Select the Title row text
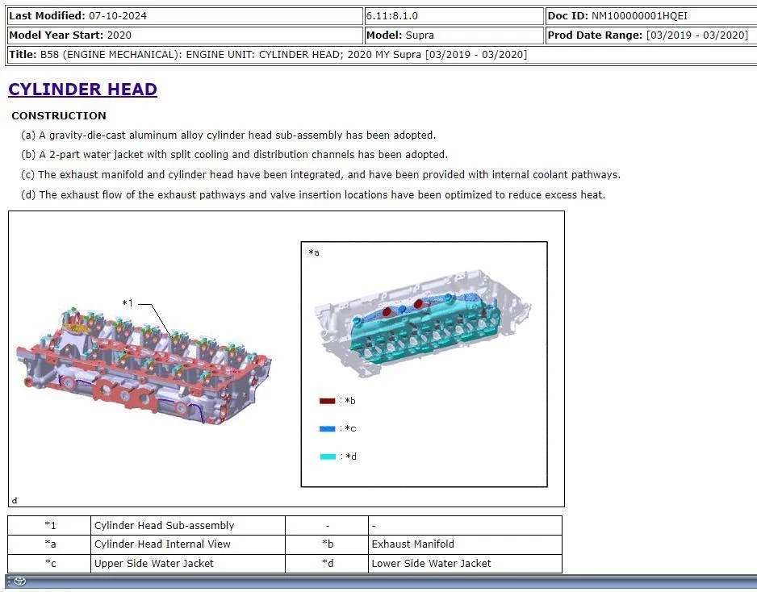The height and width of the screenshot is (592, 757). coord(268,55)
